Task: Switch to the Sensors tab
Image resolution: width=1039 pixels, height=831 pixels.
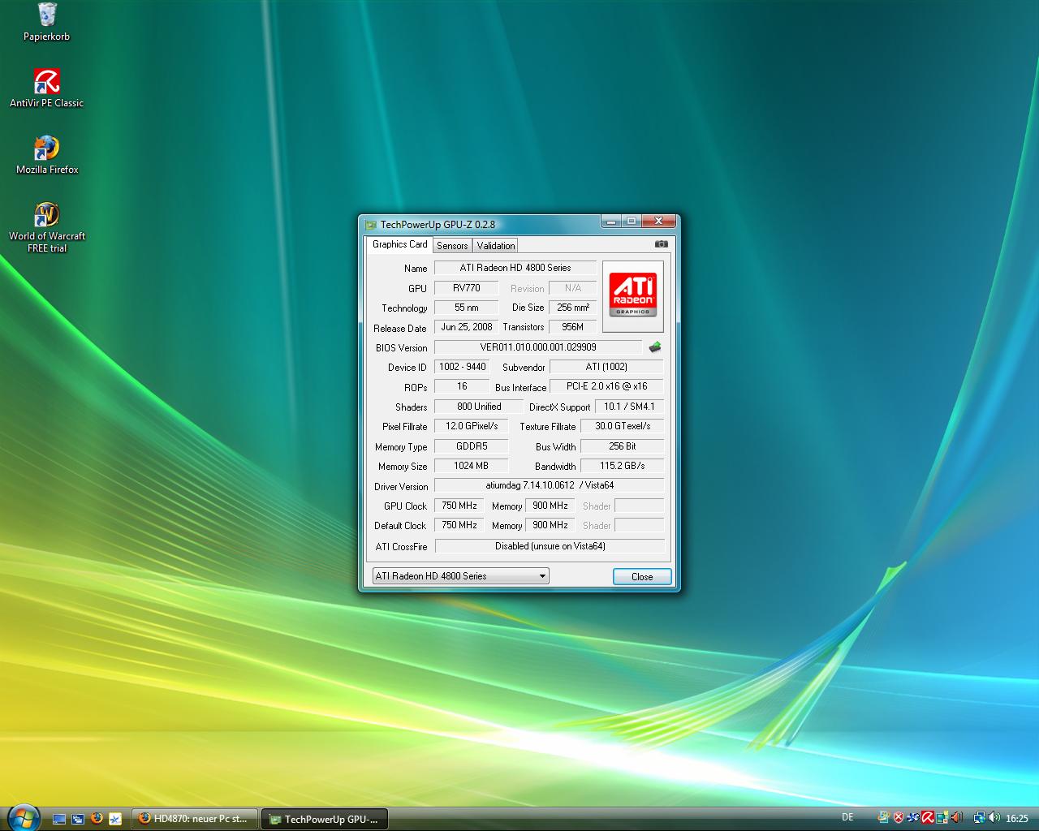Action: coord(452,246)
